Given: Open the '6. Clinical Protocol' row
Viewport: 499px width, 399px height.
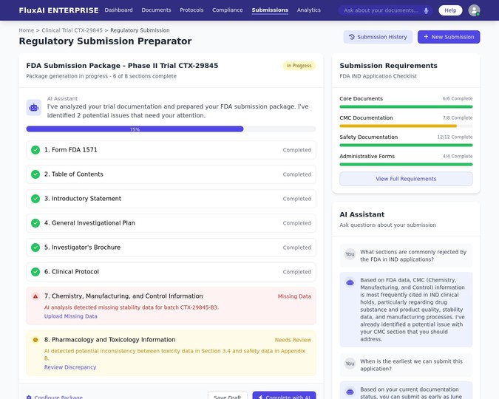Looking at the screenshot, I should (171, 272).
